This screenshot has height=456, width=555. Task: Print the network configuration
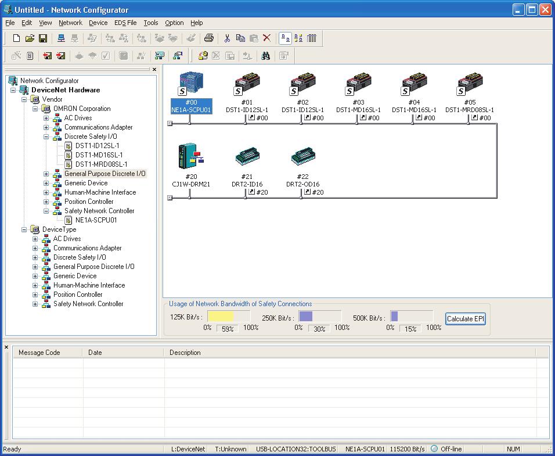pos(209,38)
